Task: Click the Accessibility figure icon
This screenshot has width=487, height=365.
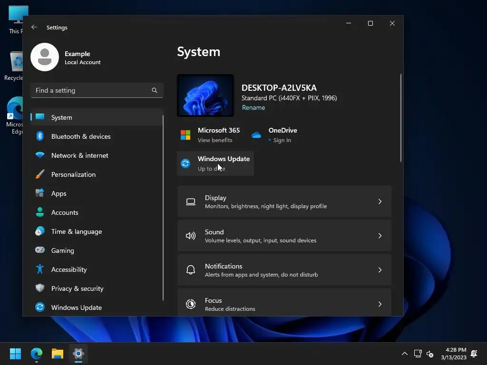Action: (40, 269)
